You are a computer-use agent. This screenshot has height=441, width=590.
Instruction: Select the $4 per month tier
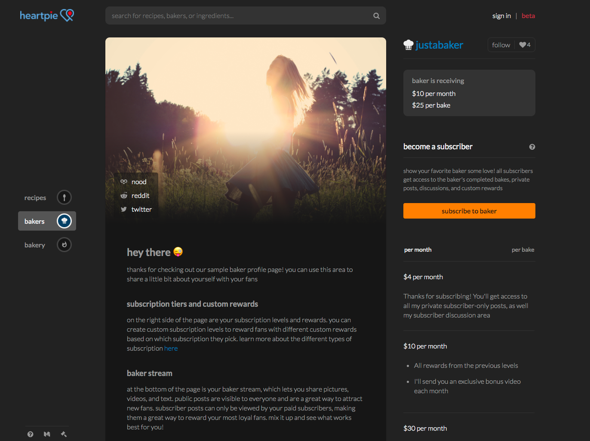(x=423, y=277)
